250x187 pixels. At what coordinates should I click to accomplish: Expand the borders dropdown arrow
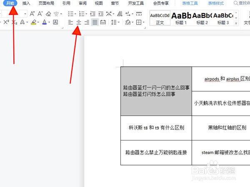coord(144,22)
